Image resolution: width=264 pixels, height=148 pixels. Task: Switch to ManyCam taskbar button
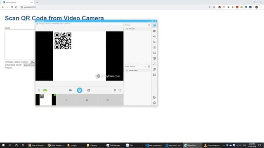coord(192,145)
